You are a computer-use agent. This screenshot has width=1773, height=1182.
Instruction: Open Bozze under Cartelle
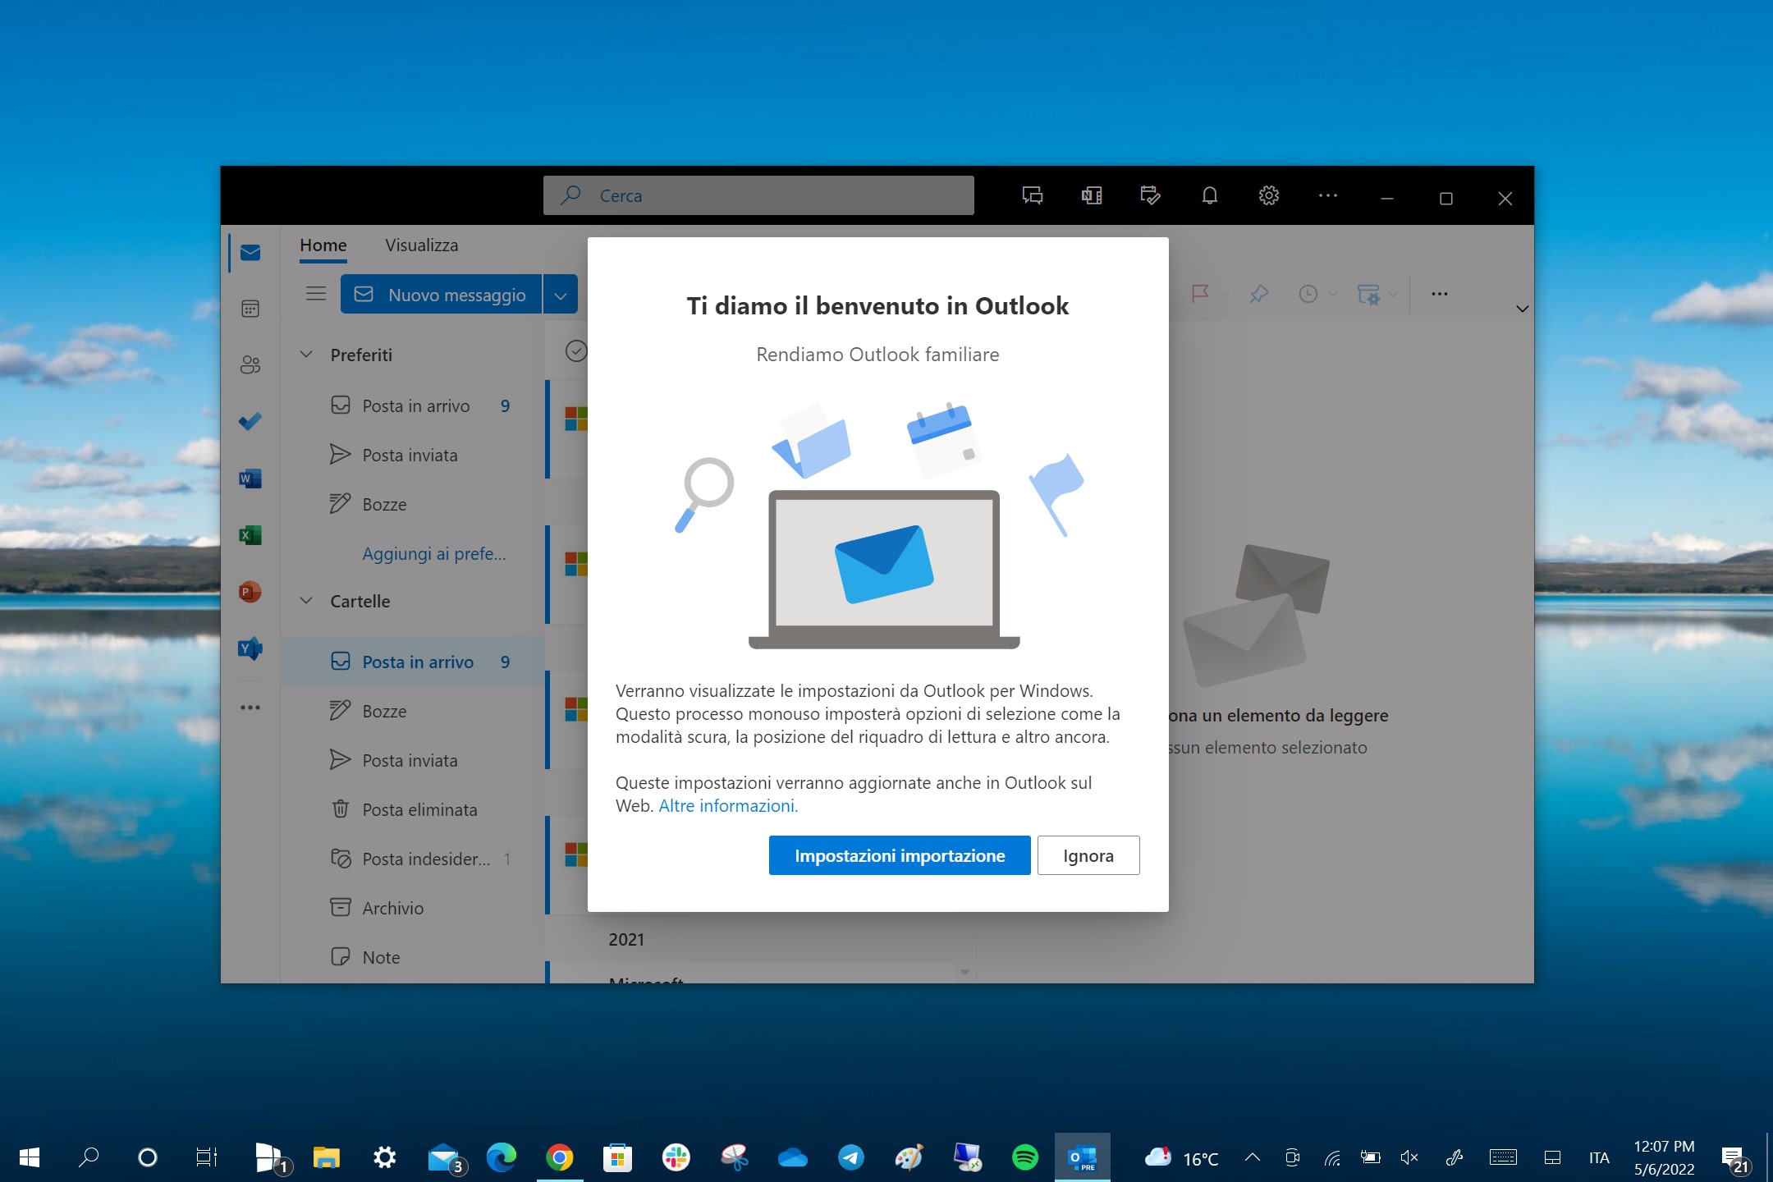tap(413, 711)
